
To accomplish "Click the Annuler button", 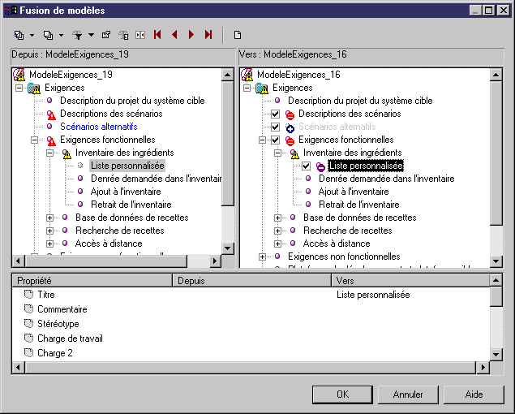I will point(408,395).
